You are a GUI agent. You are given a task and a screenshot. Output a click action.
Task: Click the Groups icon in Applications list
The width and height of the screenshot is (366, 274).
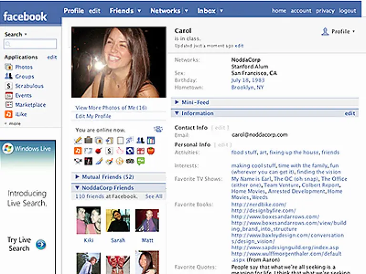(9, 77)
